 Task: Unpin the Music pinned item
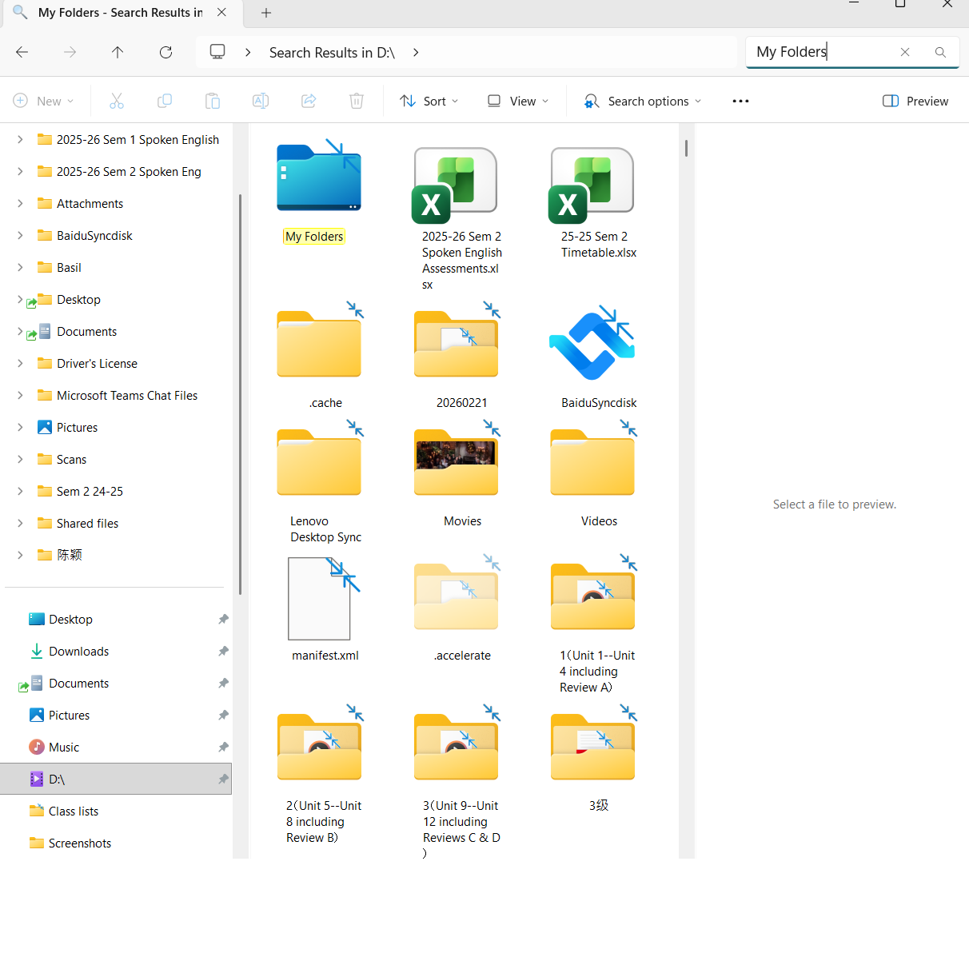pos(224,747)
